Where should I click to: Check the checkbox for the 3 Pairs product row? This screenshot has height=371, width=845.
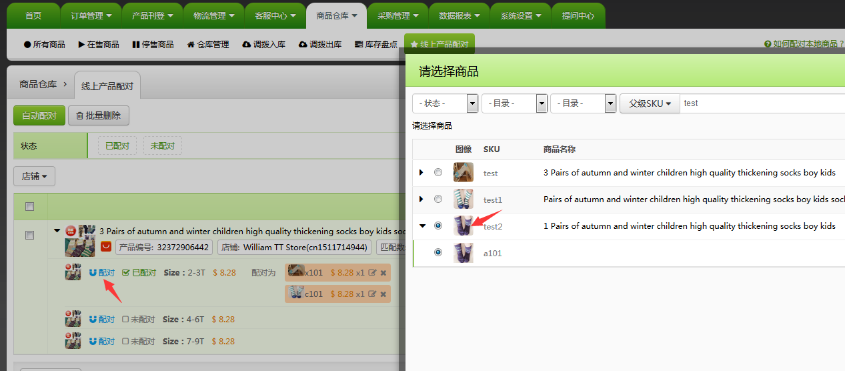pos(29,235)
